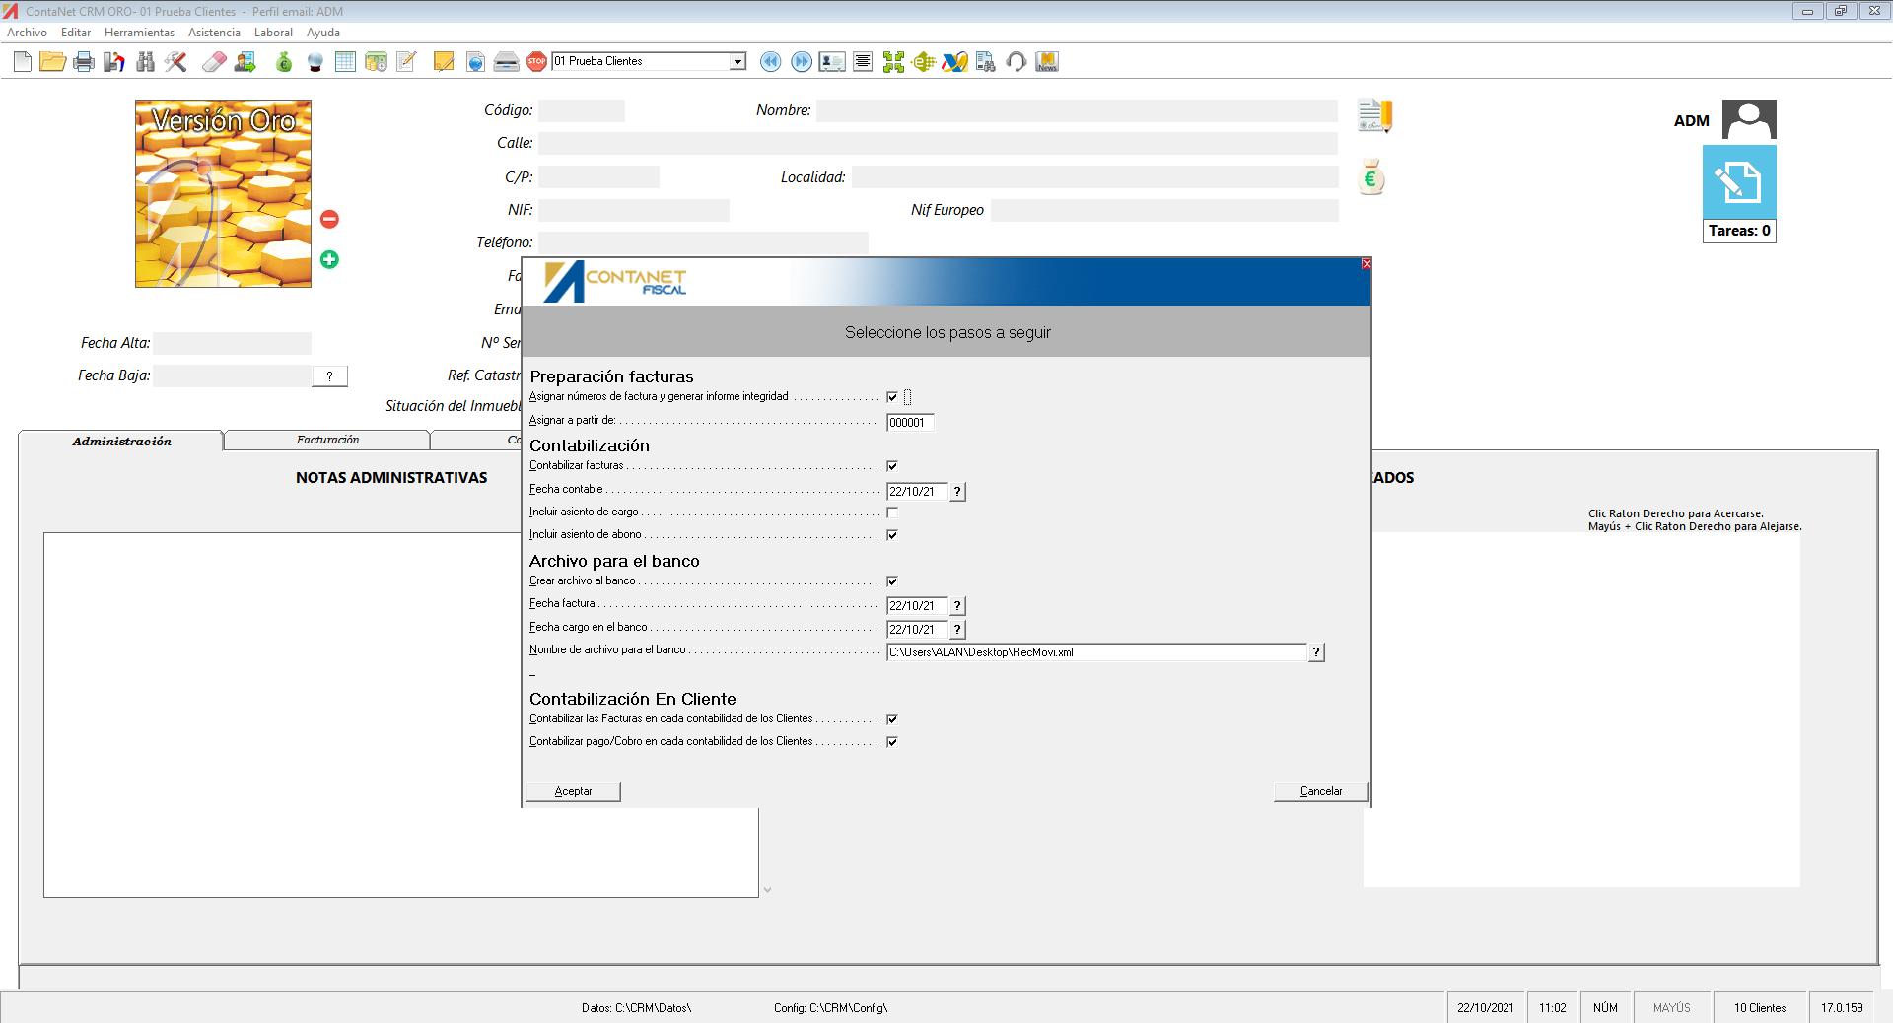This screenshot has height=1023, width=1893.
Task: Click the Nombre input field
Action: point(1077,110)
